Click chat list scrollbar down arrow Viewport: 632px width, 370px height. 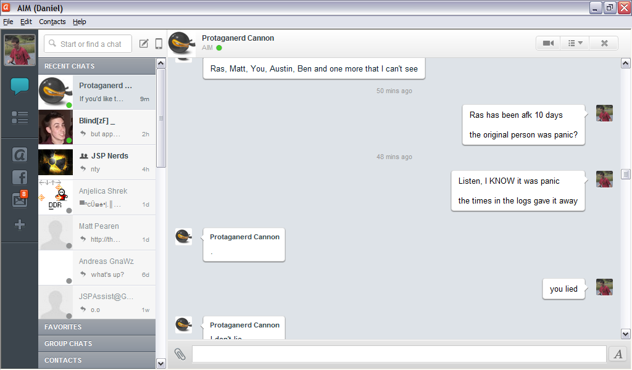point(161,364)
